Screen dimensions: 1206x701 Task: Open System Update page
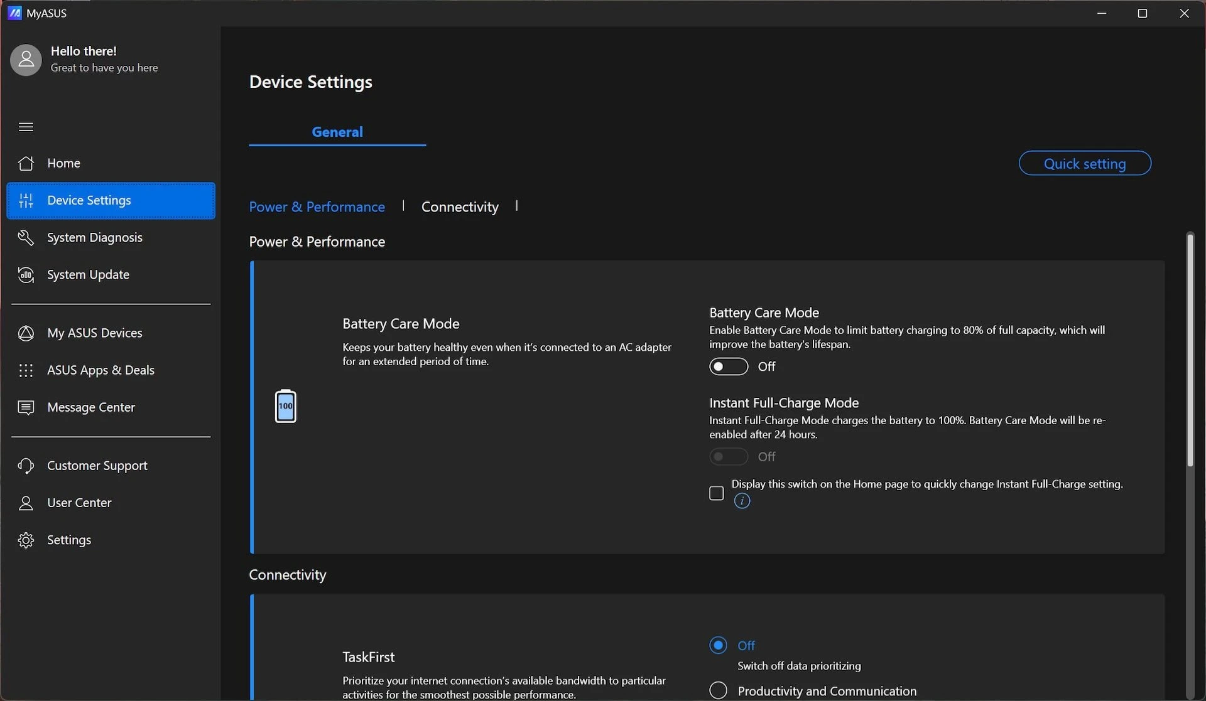111,274
